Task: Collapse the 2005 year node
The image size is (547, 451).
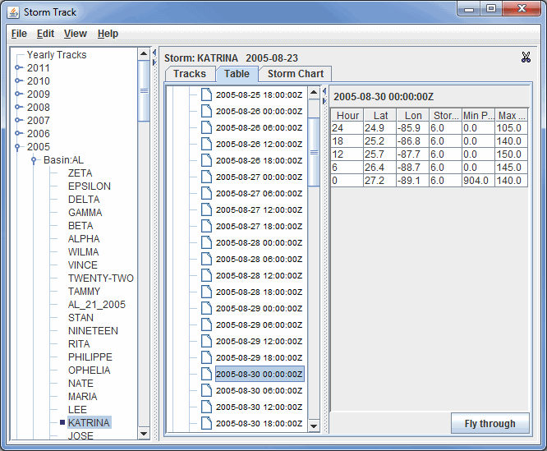Action: pos(20,147)
